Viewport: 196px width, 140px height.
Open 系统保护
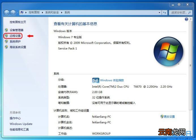15,41
